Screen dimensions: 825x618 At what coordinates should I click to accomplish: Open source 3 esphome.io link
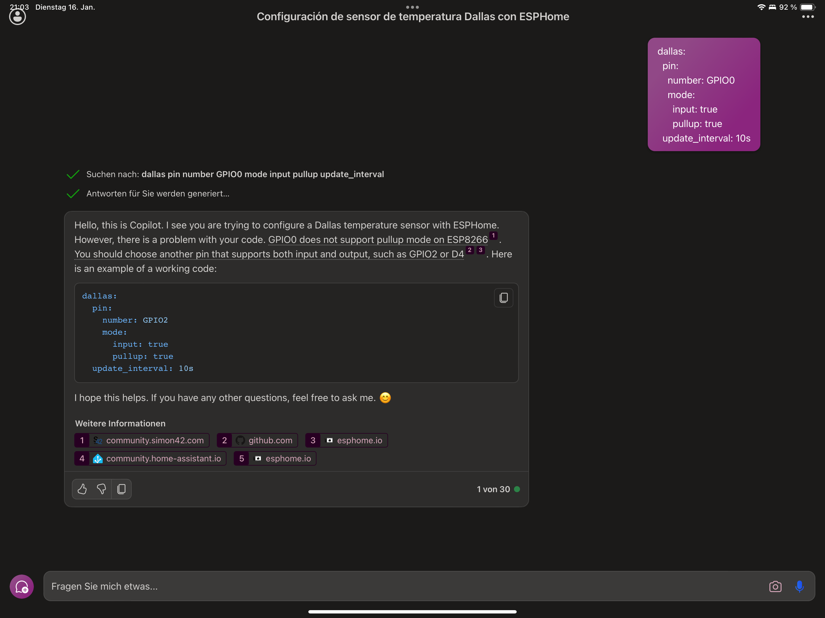point(346,440)
